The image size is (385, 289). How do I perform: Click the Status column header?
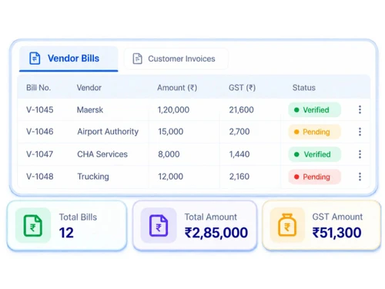click(304, 88)
